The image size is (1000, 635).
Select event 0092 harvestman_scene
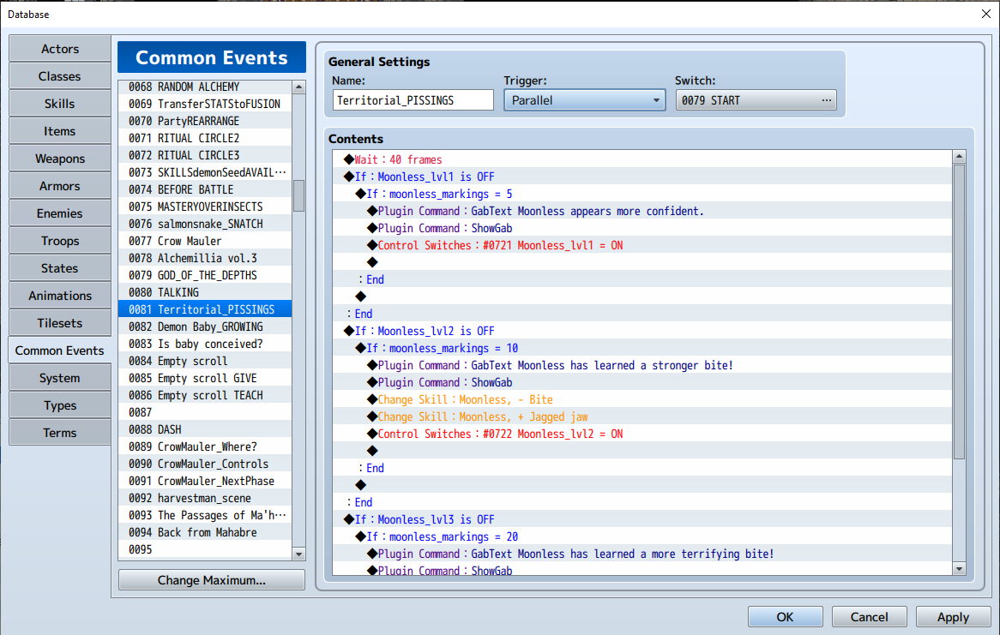click(x=205, y=498)
